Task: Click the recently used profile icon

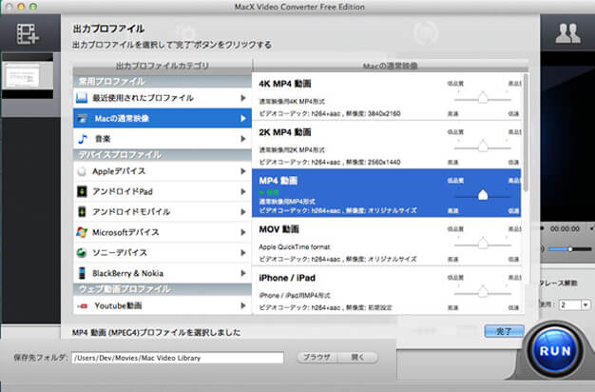Action: (x=82, y=98)
